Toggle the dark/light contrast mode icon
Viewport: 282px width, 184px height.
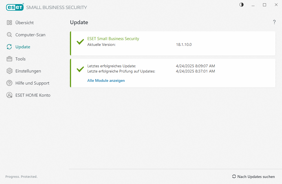(242, 5)
